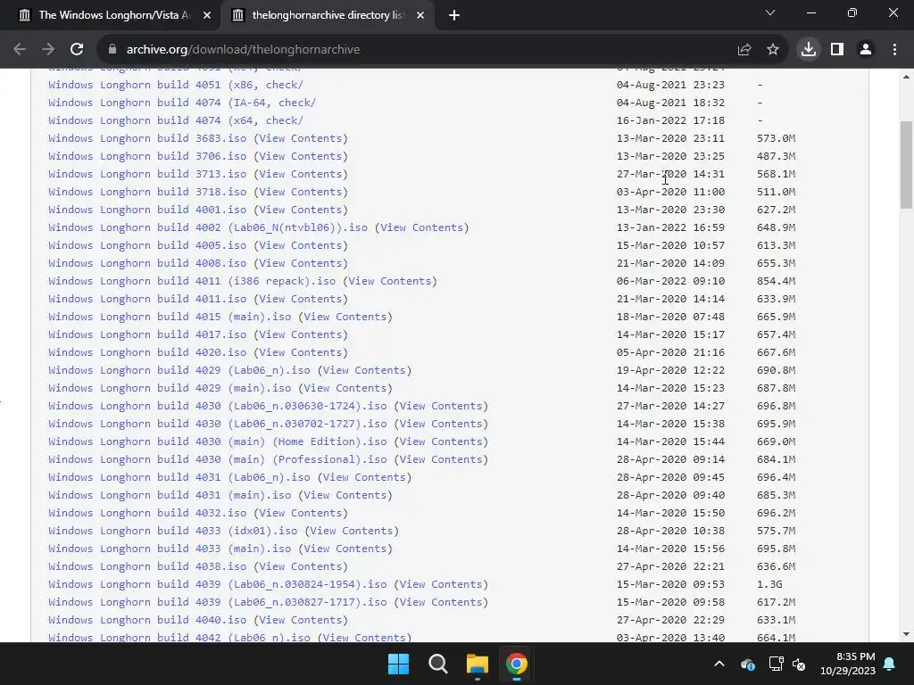View Contents of build 3706.iso
The image size is (914, 685).
[300, 156]
